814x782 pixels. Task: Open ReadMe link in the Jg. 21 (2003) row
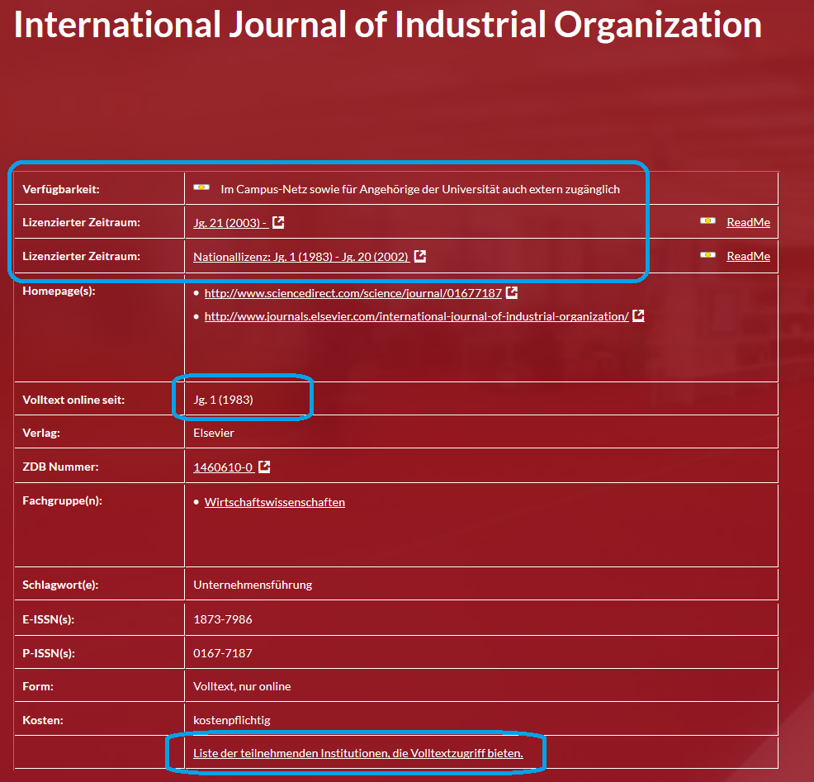748,222
